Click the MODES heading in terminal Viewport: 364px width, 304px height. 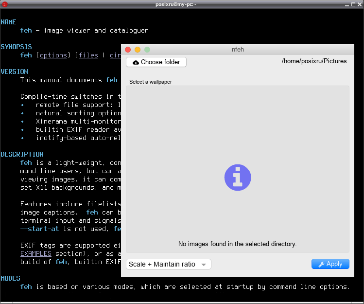(x=10, y=278)
